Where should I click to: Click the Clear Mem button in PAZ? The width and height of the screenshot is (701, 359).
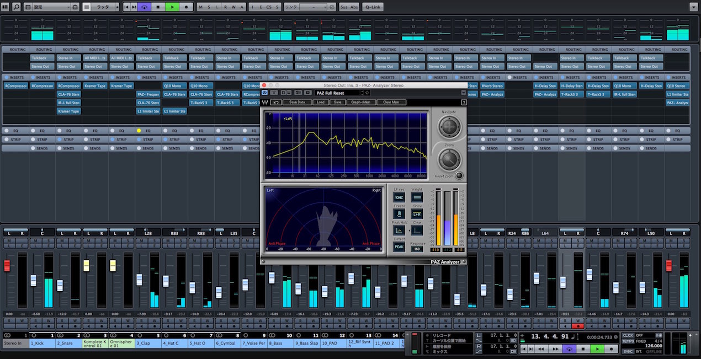tap(391, 103)
